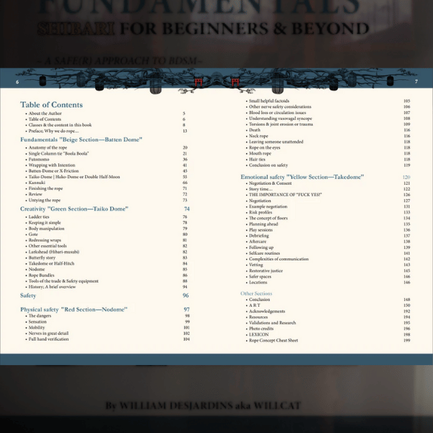
Task: Go to "Negotiation & Consent" entry
Action: coord(270,183)
